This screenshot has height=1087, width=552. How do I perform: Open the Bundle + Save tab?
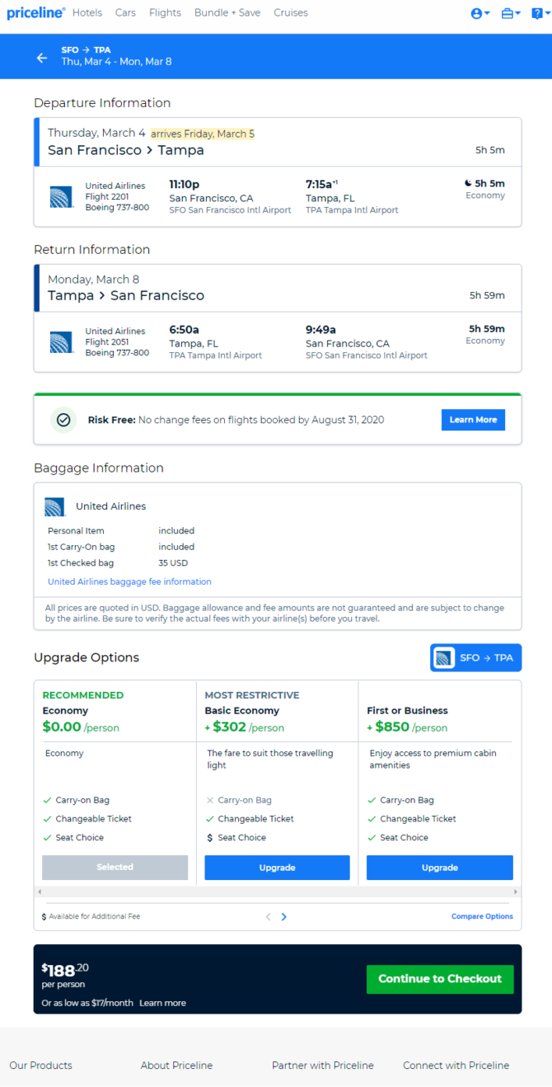coord(227,13)
